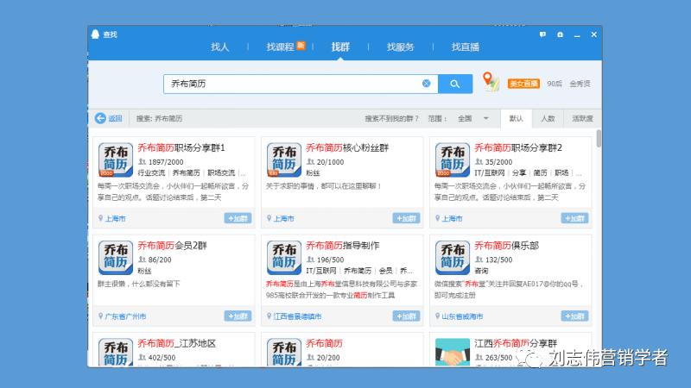Viewport: 691px width, 388px height.
Task: Join 乔布简历职场分享群1 with +加群
Action: pyautogui.click(x=238, y=218)
